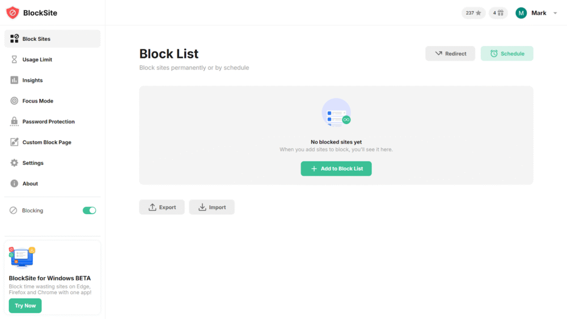567x319 pixels.
Task: Click Try Now for Windows BETA
Action: 25,306
